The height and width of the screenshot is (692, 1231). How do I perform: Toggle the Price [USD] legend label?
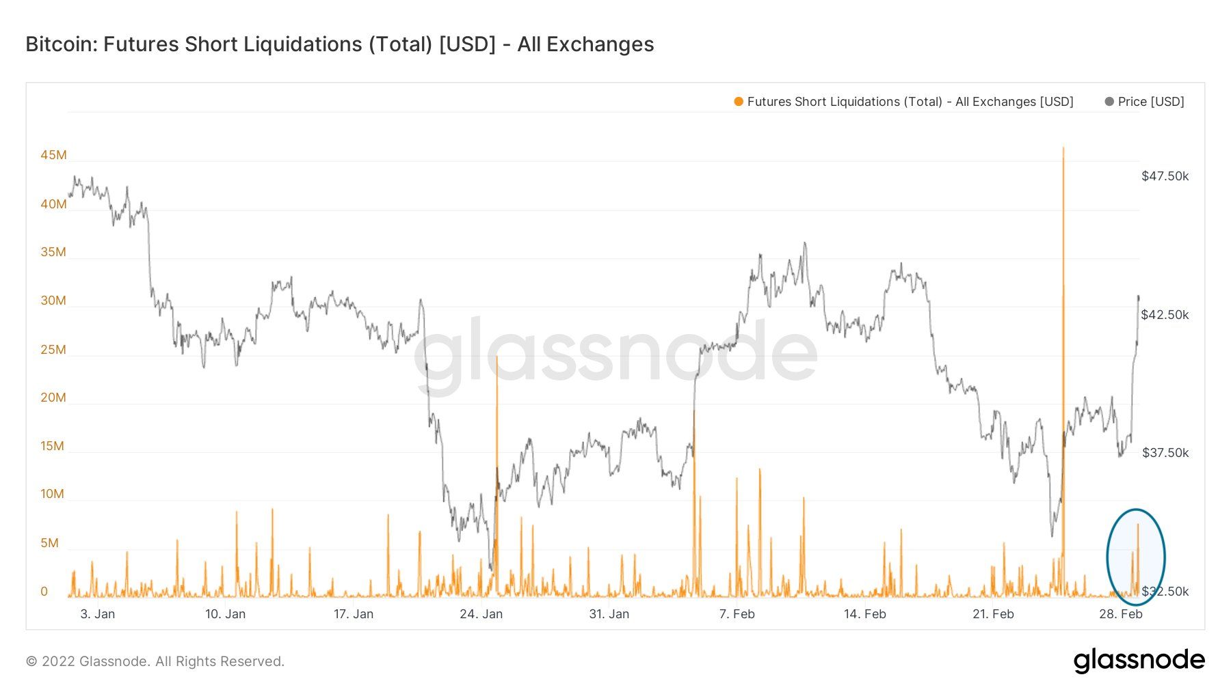coord(1151,102)
